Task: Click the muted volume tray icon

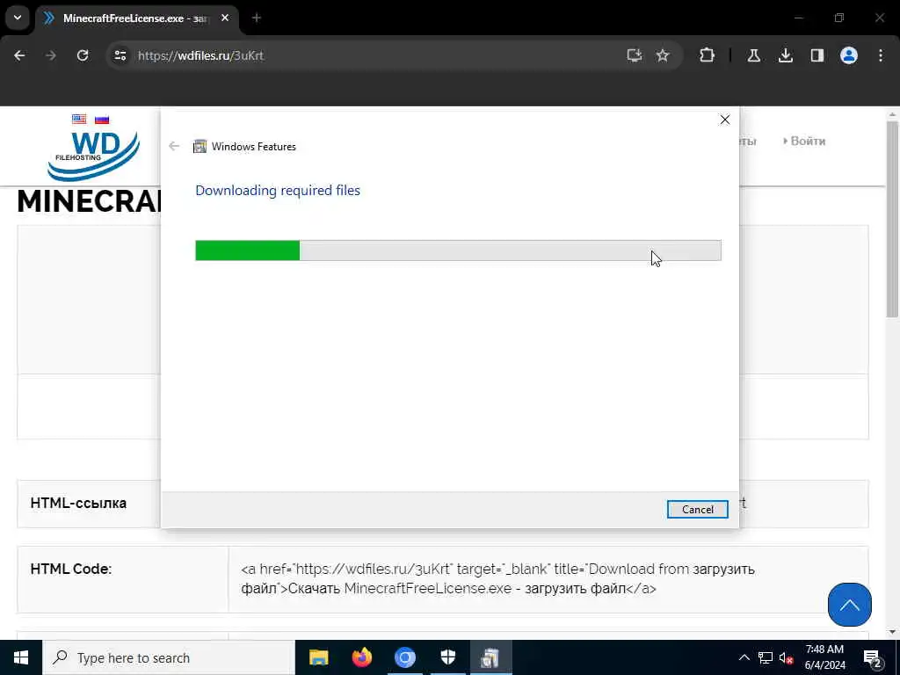Action: (787, 657)
